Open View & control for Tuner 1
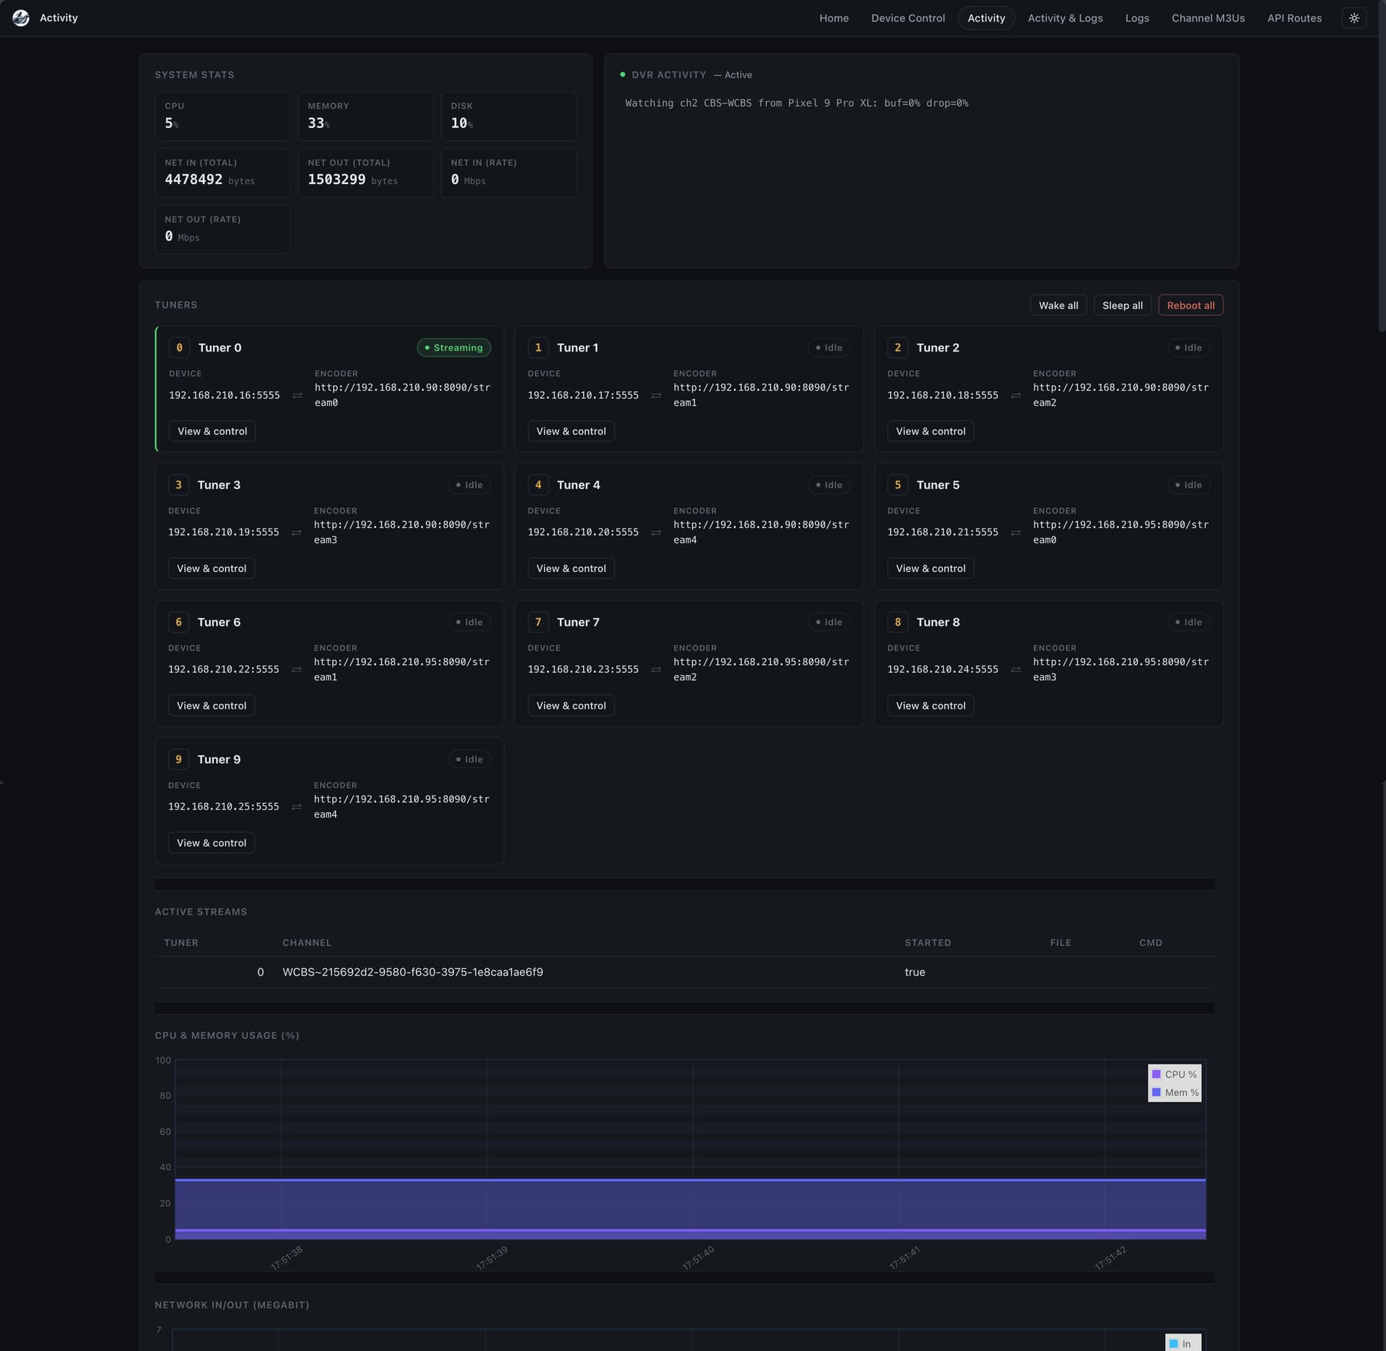The height and width of the screenshot is (1351, 1386). 571,431
